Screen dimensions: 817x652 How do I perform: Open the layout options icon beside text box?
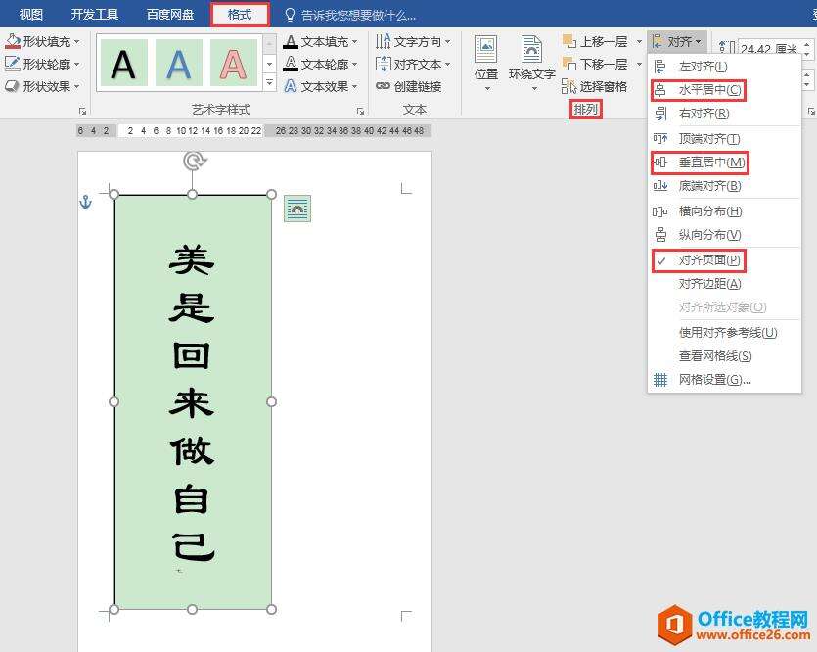297,209
